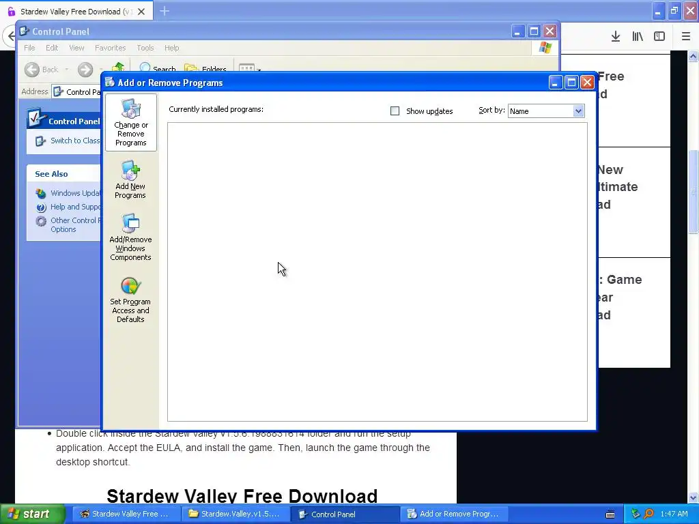The width and height of the screenshot is (699, 524).
Task: Open a new browser tab with plus
Action: 165,11
